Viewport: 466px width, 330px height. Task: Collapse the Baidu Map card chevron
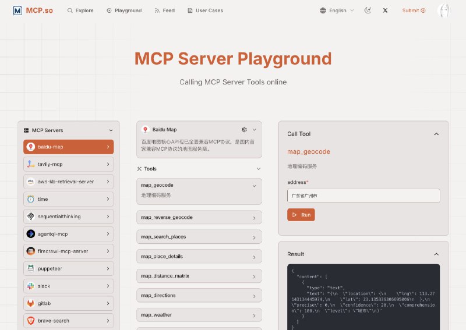[x=255, y=130]
